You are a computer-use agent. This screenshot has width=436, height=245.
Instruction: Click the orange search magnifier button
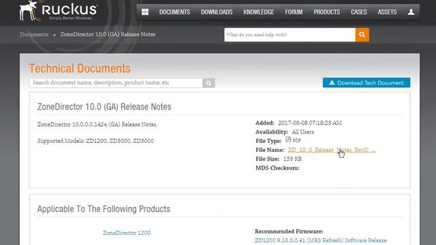pos(362,35)
